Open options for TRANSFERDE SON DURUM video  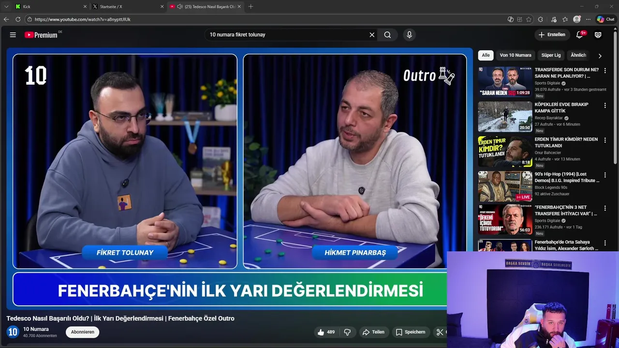605,71
